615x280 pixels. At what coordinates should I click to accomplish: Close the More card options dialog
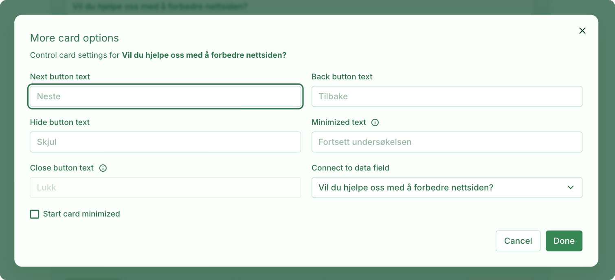pos(582,31)
